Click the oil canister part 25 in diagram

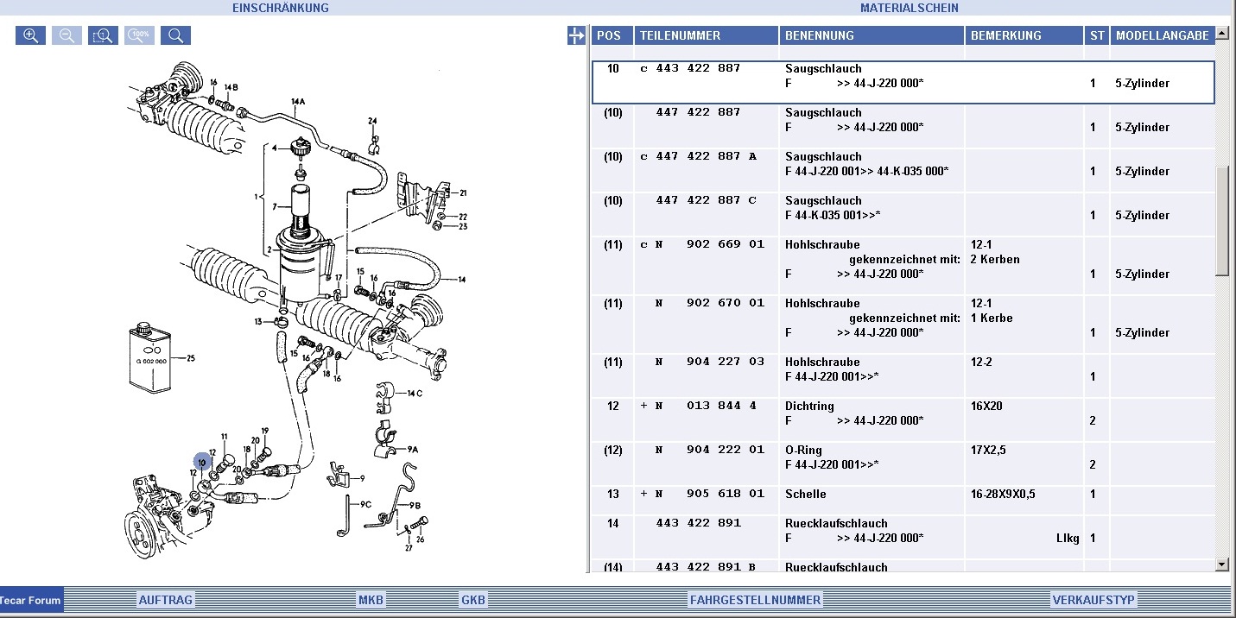click(x=150, y=357)
